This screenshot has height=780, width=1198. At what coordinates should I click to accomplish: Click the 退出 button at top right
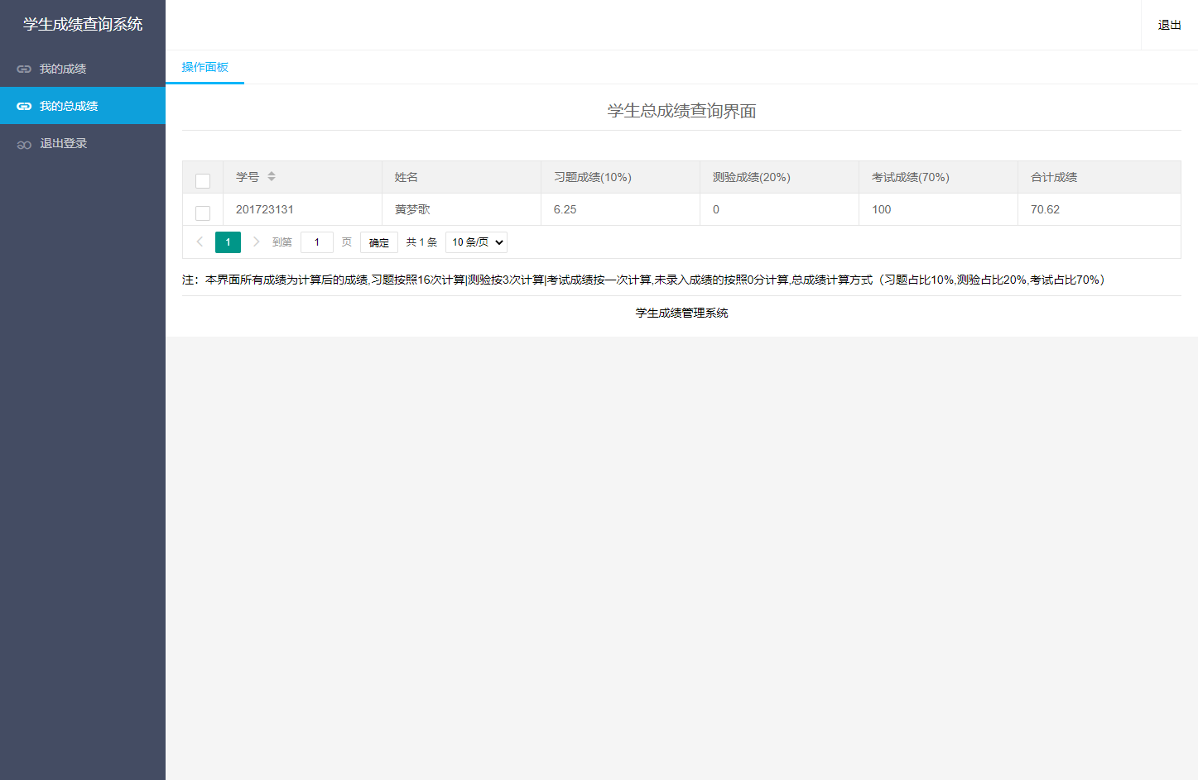(1168, 24)
